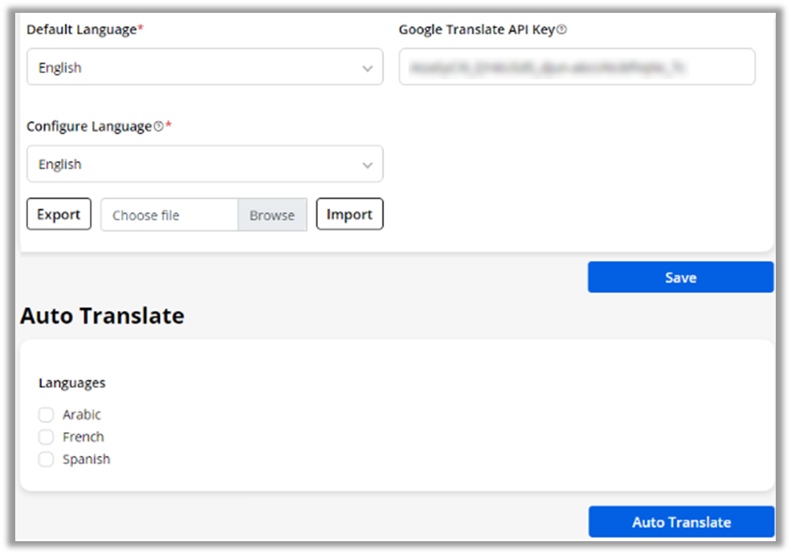Click the help icon next to Configure Language

158,127
